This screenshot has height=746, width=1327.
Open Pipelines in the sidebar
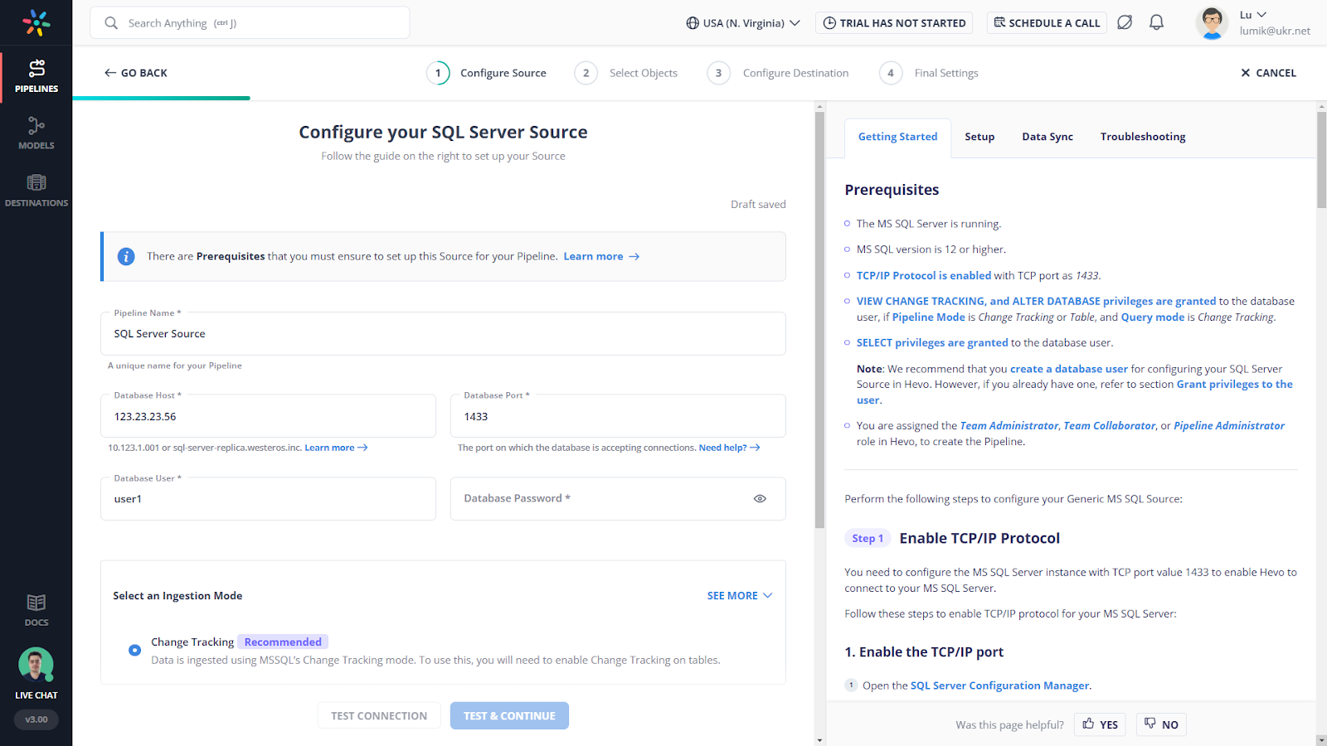coord(36,75)
